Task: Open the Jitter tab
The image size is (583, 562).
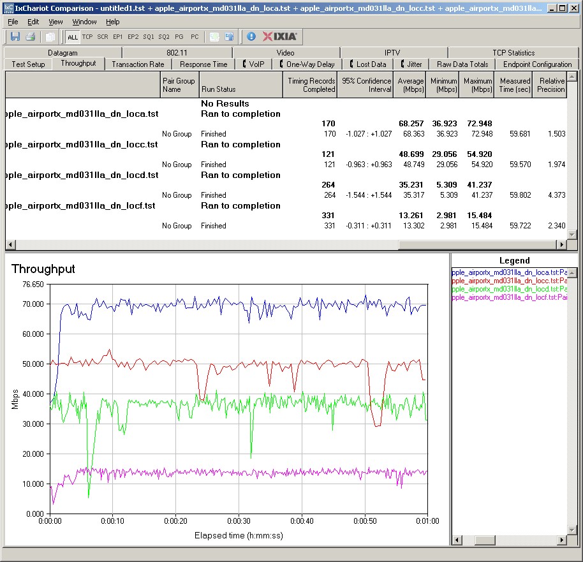Action: 411,64
